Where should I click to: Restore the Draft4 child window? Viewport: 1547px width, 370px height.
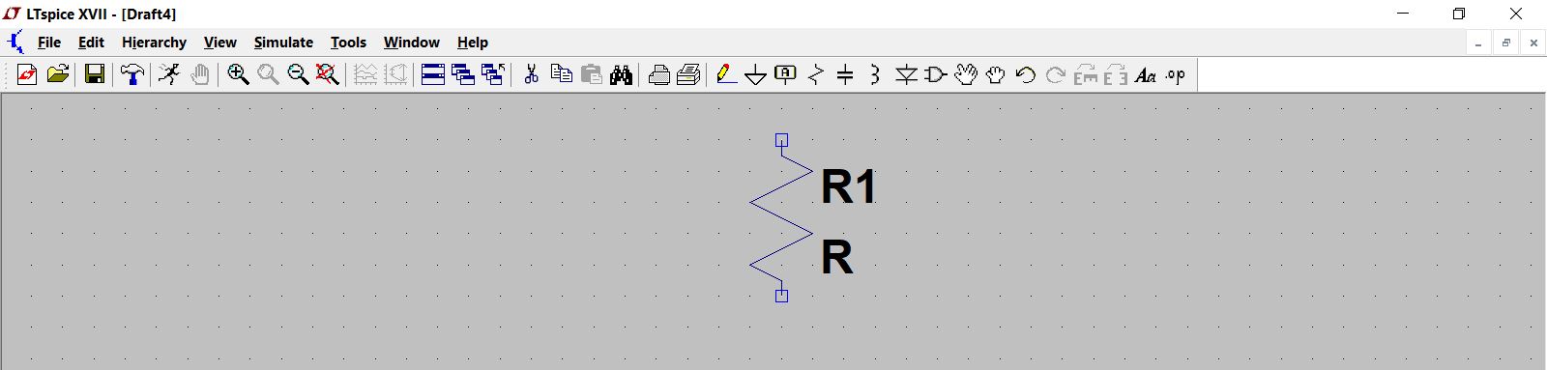coord(1505,43)
